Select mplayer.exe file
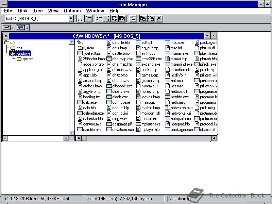The image size is (272, 204). click(148, 124)
